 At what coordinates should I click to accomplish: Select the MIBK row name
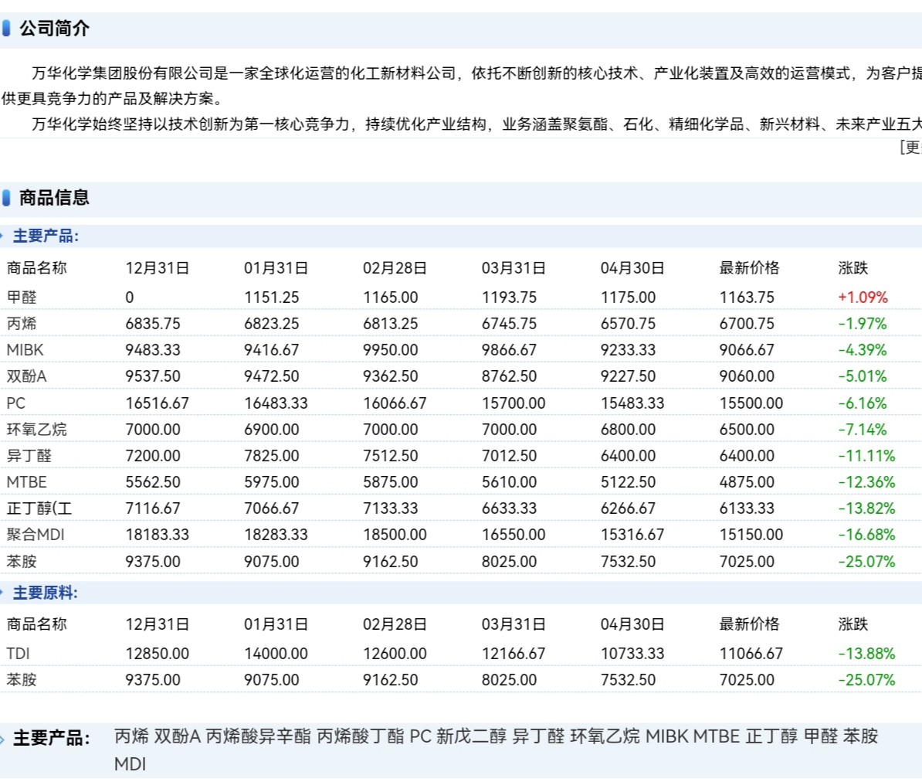[x=25, y=351]
